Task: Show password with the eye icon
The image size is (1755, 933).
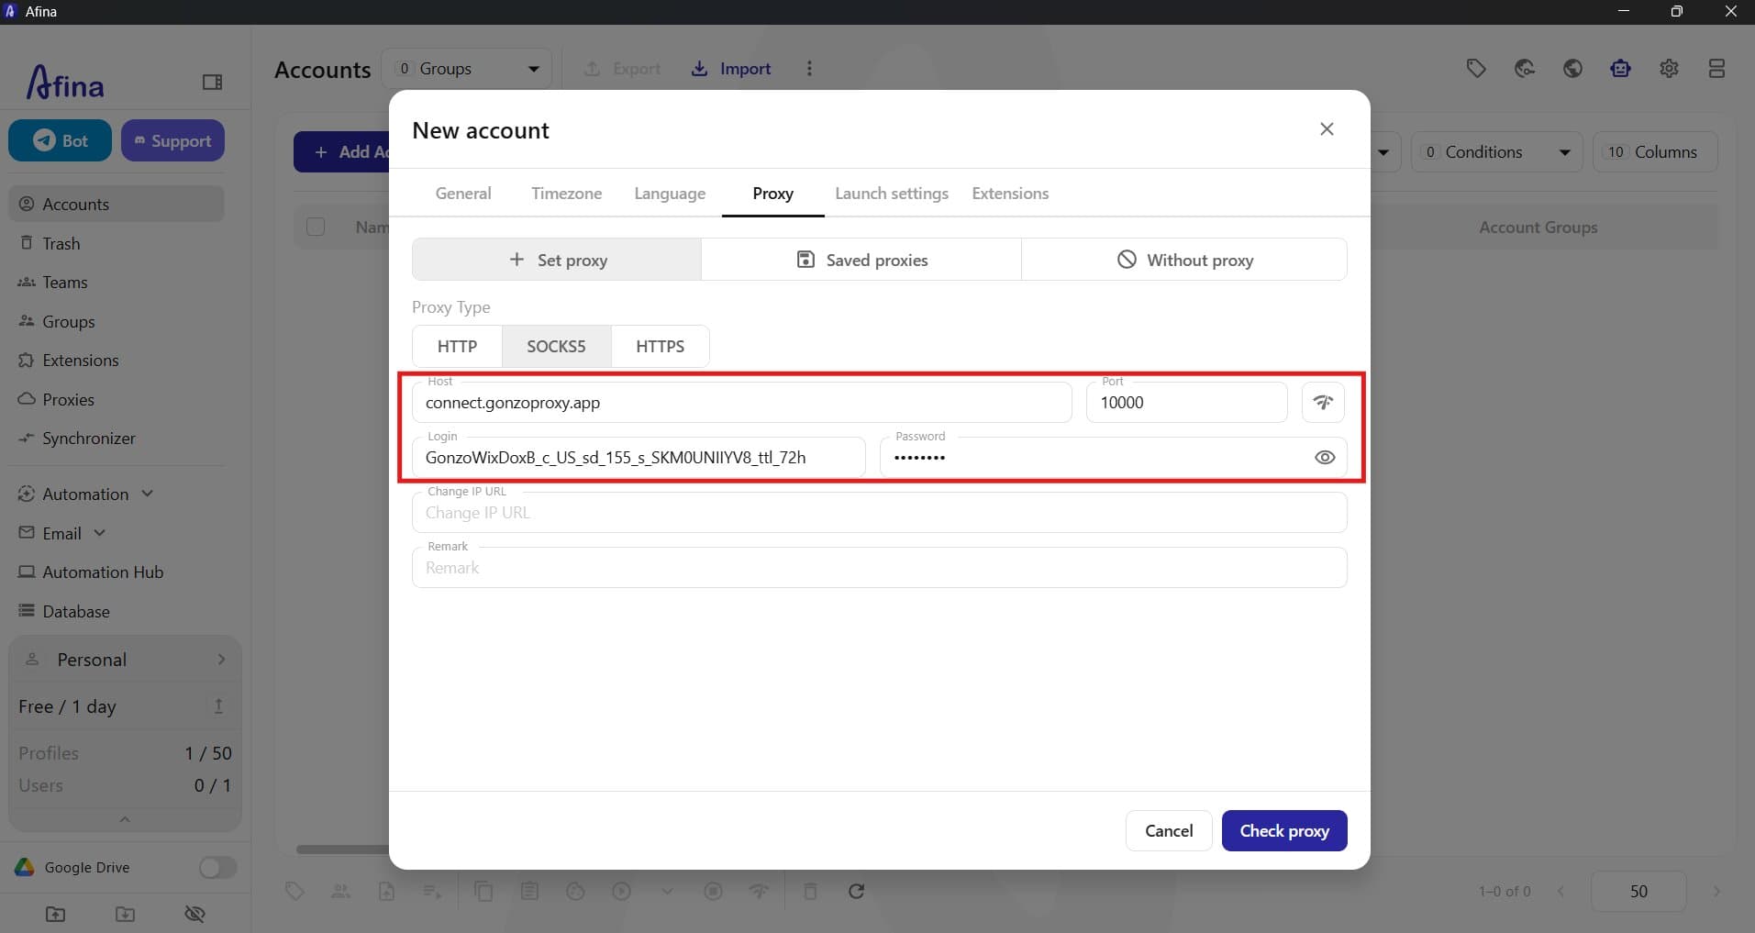Action: 1324,457
